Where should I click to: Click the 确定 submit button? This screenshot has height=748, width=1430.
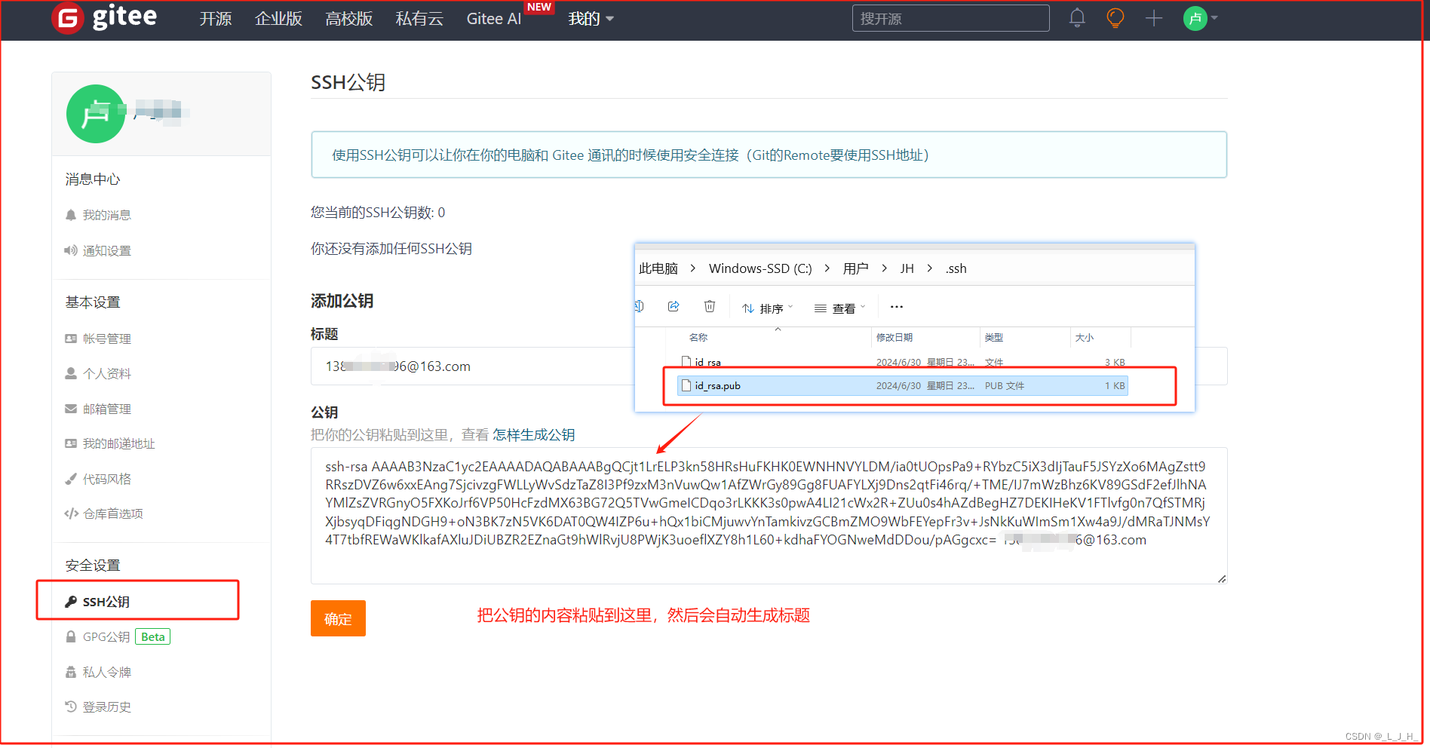coord(338,618)
